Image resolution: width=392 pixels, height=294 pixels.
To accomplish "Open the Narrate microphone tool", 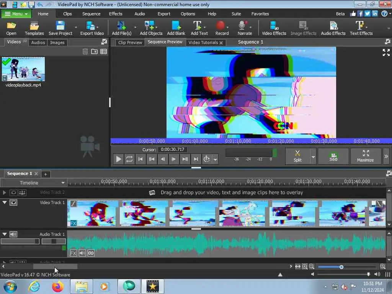I will pos(245,28).
